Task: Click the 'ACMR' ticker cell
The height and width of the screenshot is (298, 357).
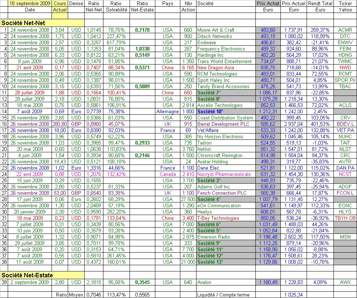Action: point(345,30)
